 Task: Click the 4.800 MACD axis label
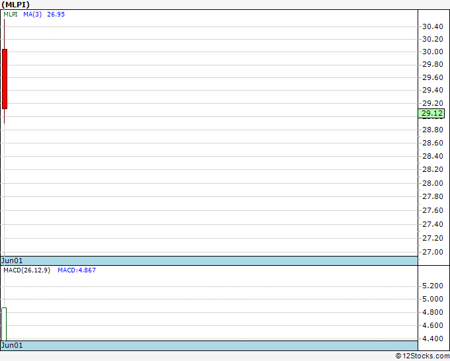tap(433, 312)
